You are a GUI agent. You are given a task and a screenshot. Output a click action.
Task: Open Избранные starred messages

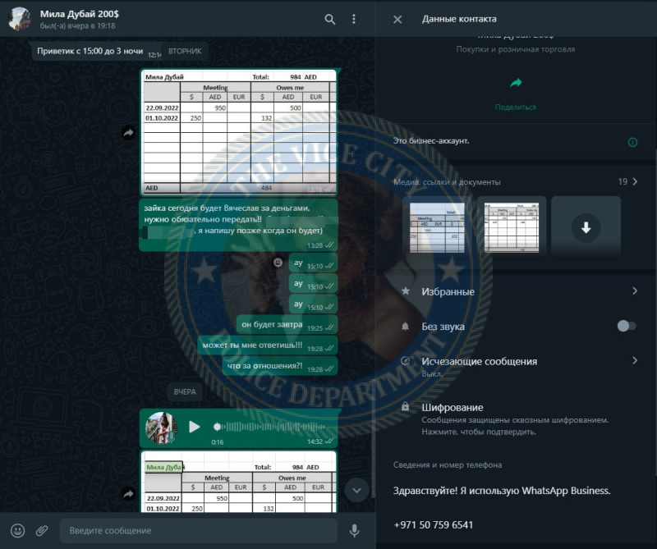pos(517,291)
